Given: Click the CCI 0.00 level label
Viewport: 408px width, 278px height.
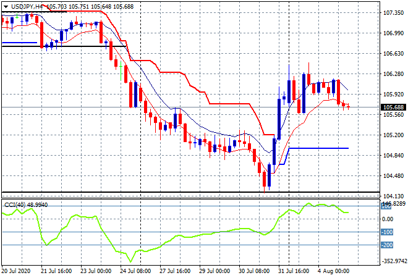Looking at the screenshot, I should [388, 219].
